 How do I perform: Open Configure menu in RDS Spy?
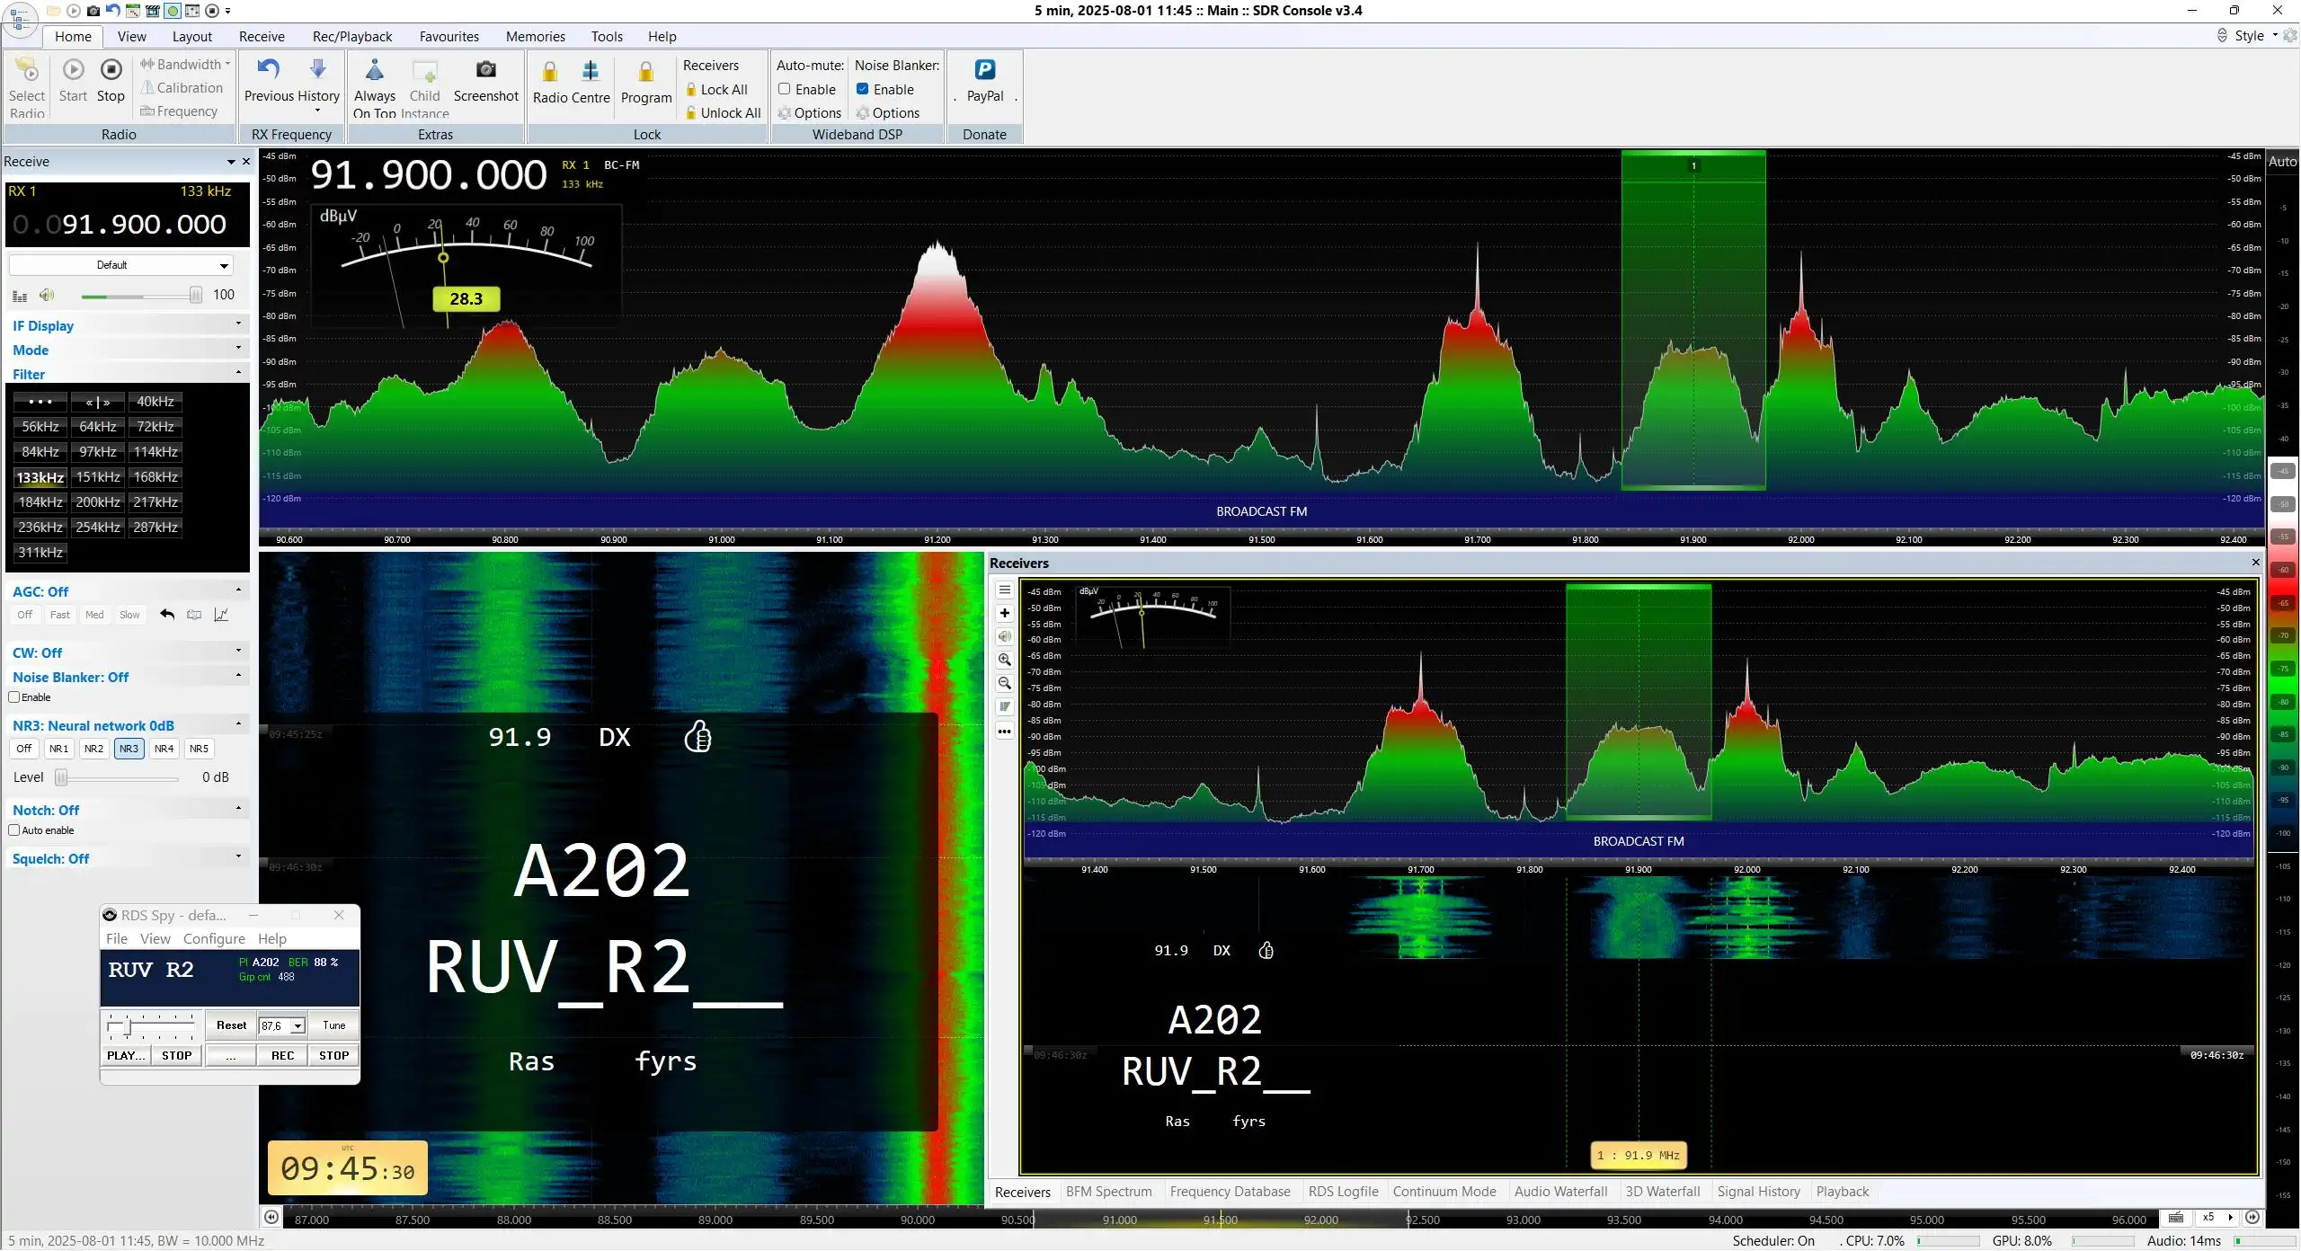pyautogui.click(x=214, y=938)
